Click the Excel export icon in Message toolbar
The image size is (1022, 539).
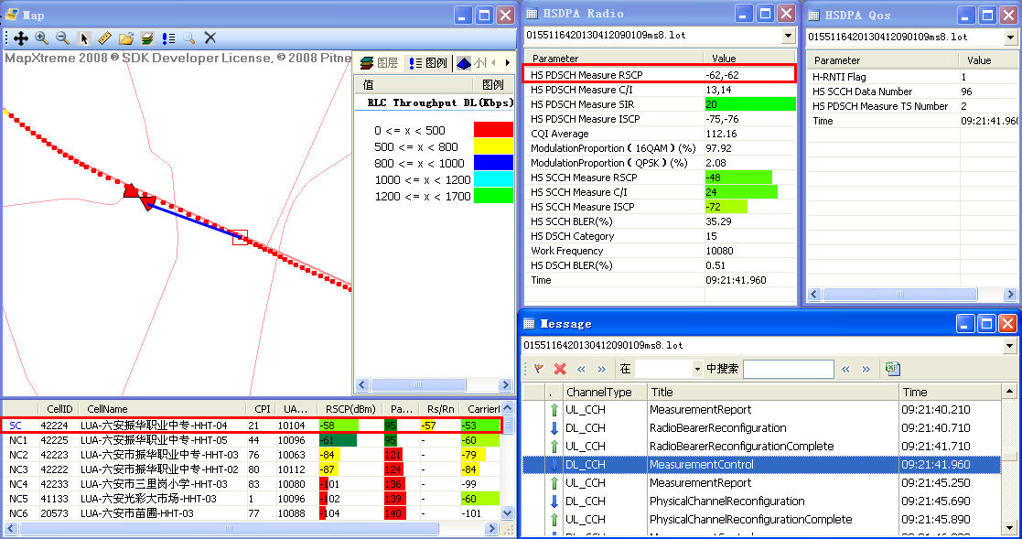point(892,369)
